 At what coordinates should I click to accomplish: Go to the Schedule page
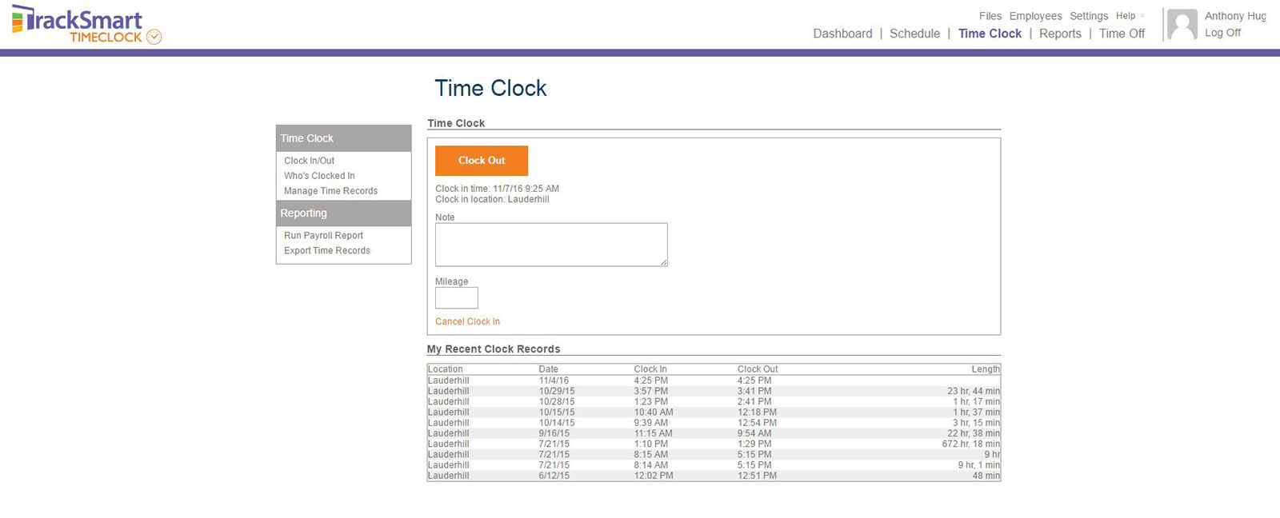(x=914, y=34)
